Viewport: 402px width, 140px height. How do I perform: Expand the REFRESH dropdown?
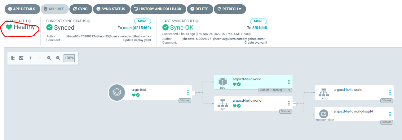pos(230,9)
